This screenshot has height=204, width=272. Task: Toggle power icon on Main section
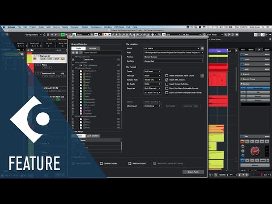coord(243,136)
